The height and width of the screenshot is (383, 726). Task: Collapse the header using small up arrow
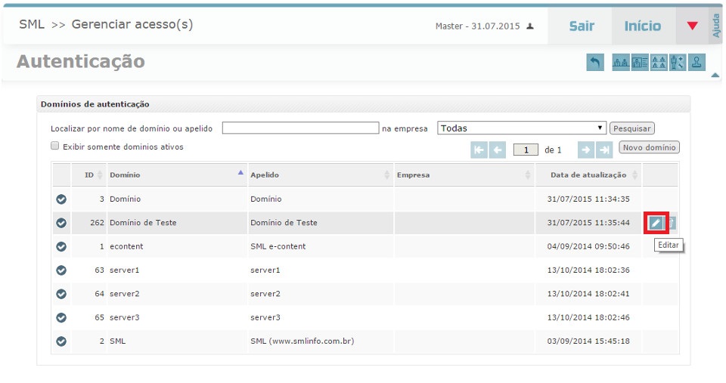click(x=715, y=75)
